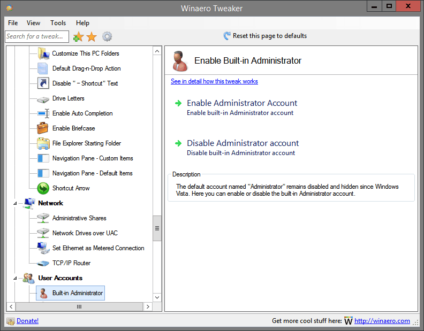Open the Help menu
This screenshot has width=424, height=331.
point(82,23)
